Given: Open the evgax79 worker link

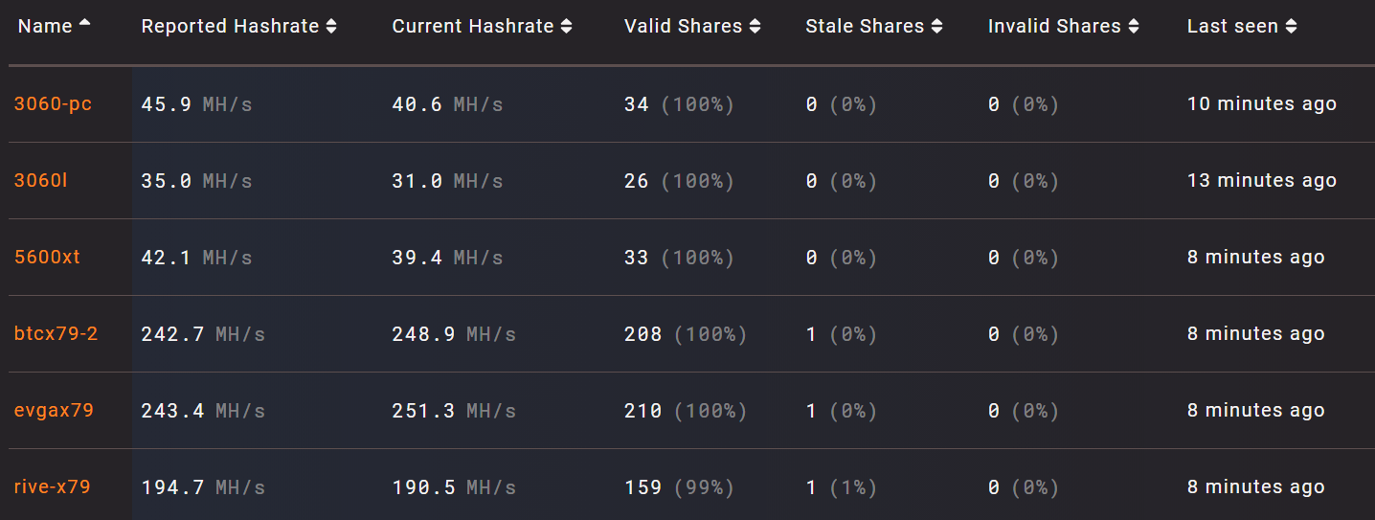Looking at the screenshot, I should click(x=54, y=410).
